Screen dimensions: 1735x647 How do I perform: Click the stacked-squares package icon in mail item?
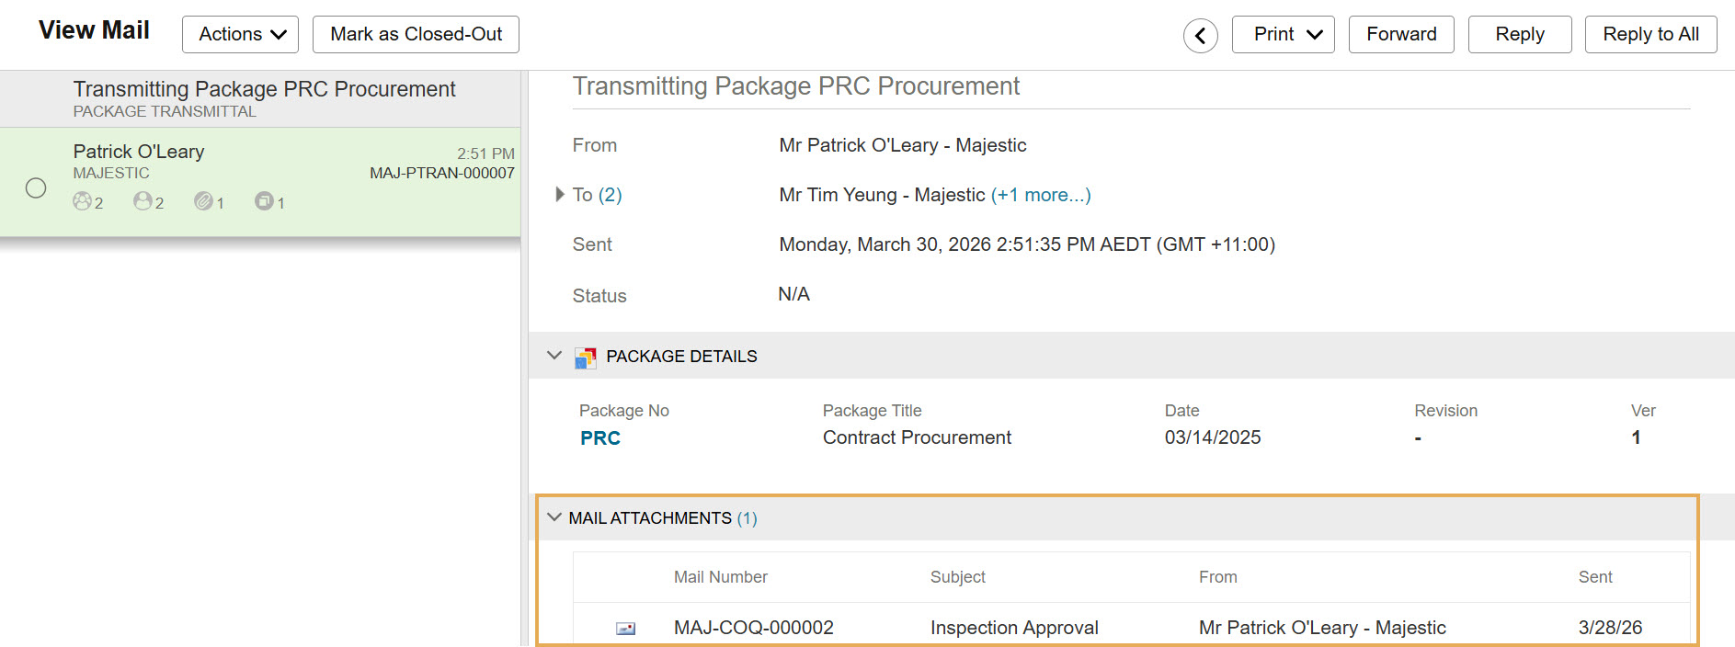tap(264, 201)
